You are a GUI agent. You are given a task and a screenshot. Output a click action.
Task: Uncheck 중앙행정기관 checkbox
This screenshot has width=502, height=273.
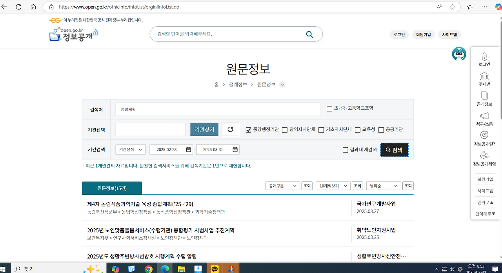pyautogui.click(x=248, y=130)
